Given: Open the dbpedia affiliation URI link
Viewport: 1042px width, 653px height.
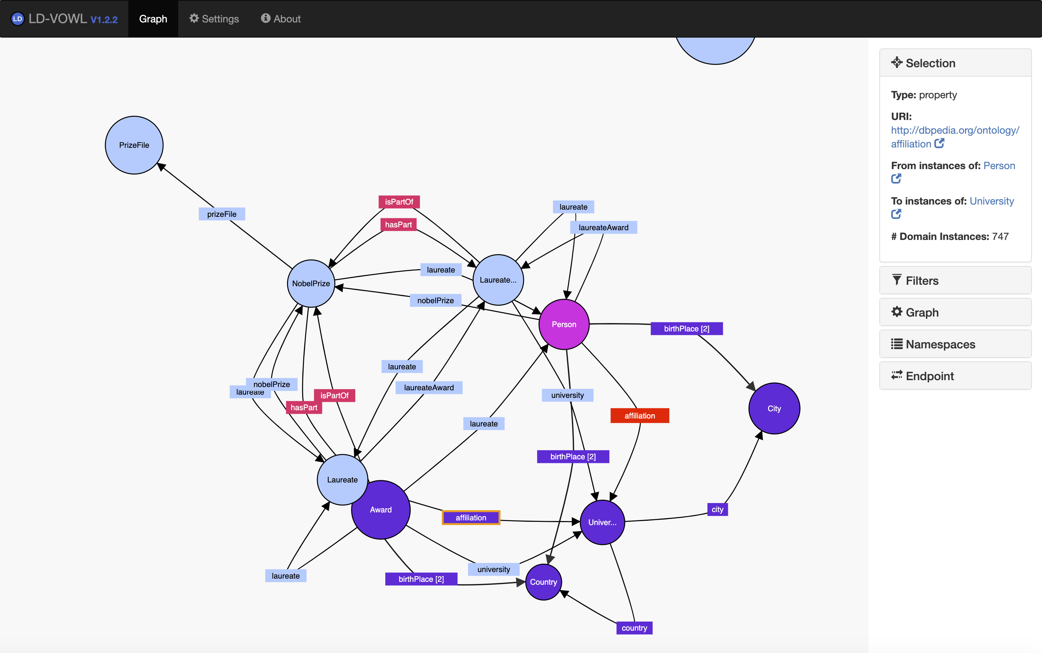Looking at the screenshot, I should [x=954, y=130].
